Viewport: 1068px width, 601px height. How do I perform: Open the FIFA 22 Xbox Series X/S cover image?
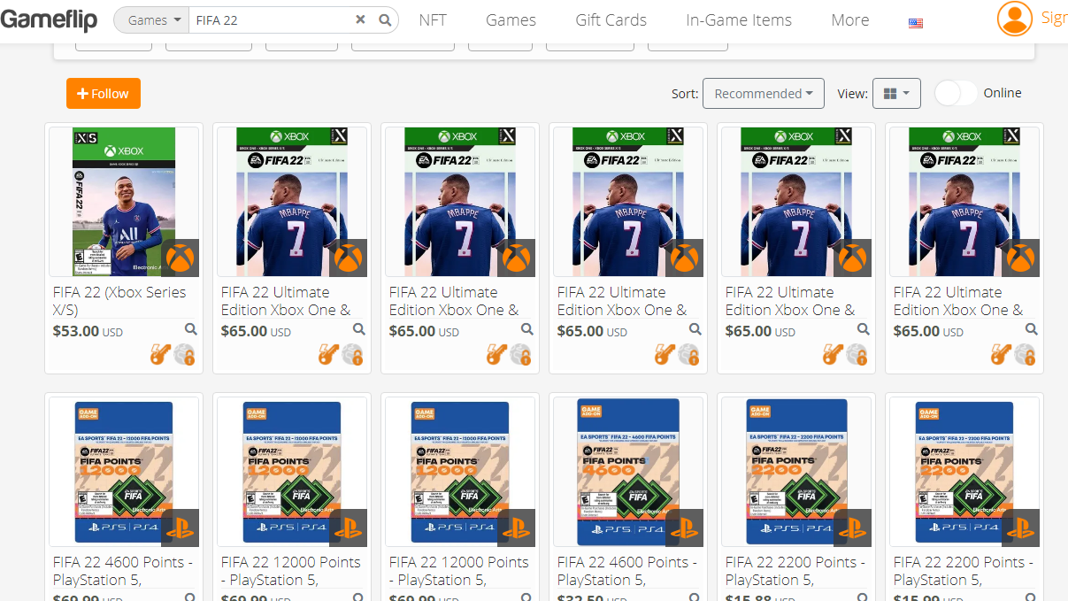click(x=124, y=202)
